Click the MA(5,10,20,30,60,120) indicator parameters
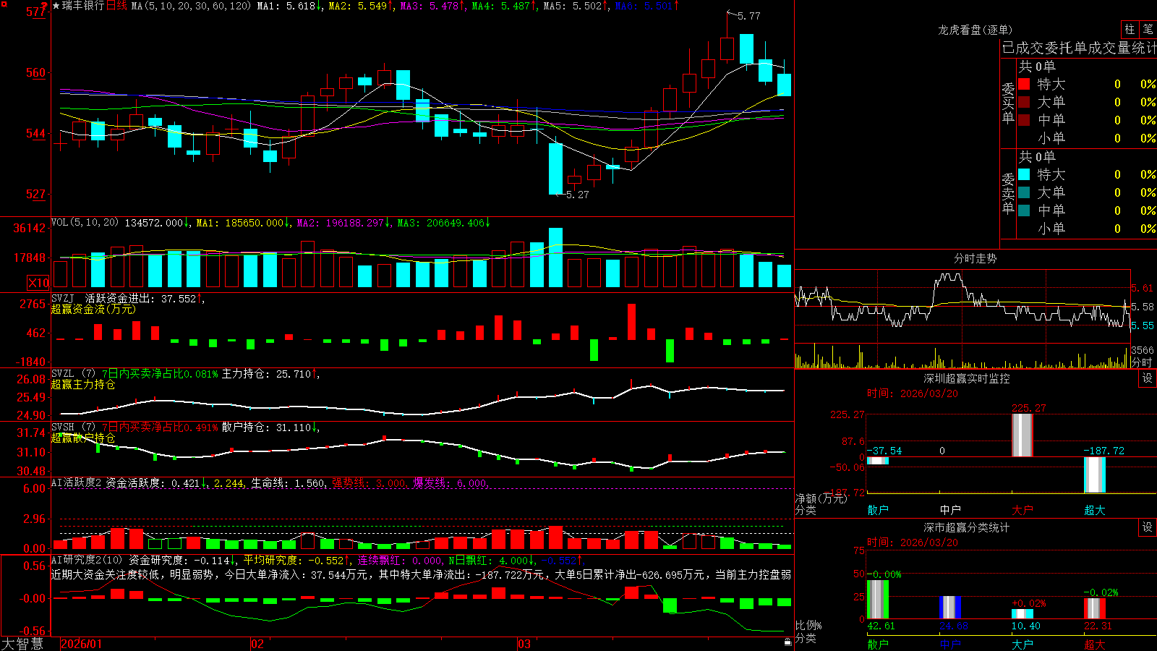The width and height of the screenshot is (1157, 651). click(x=191, y=6)
